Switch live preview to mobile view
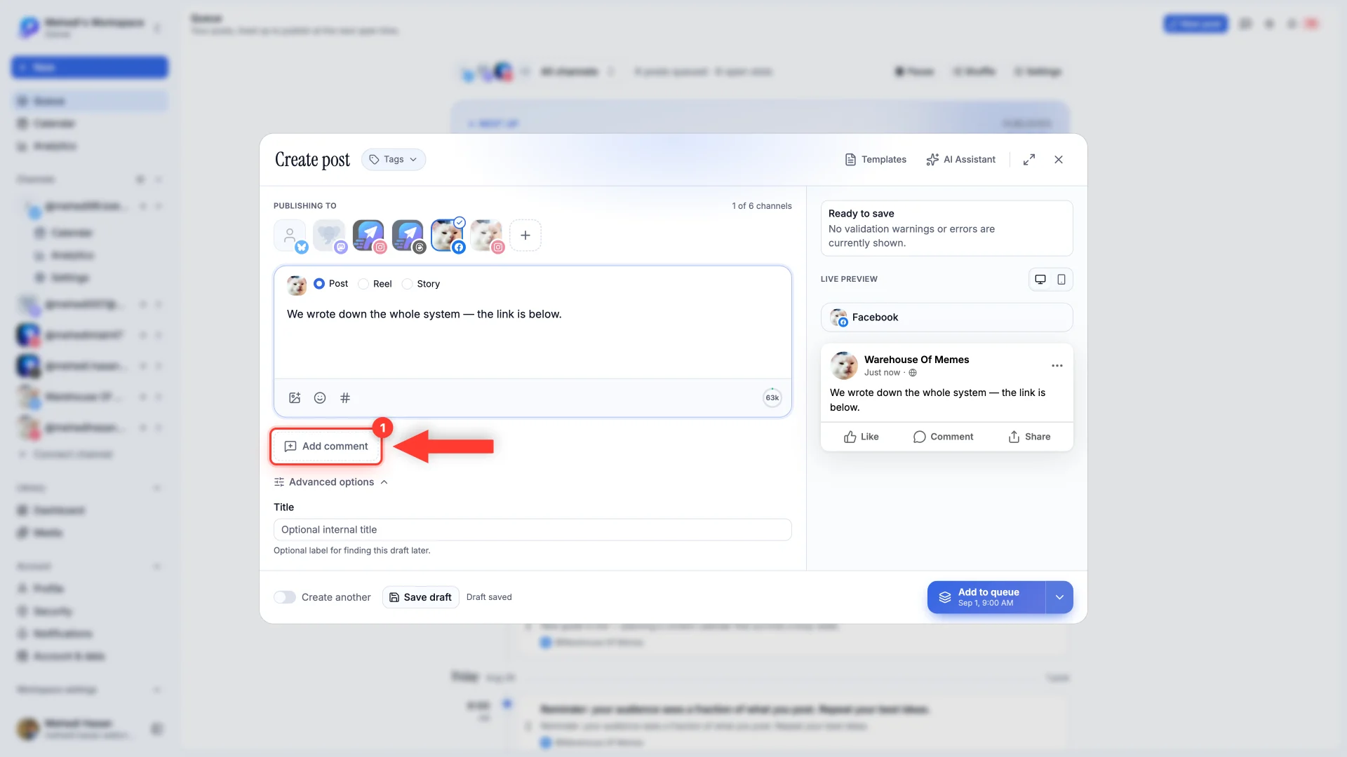 (1061, 280)
